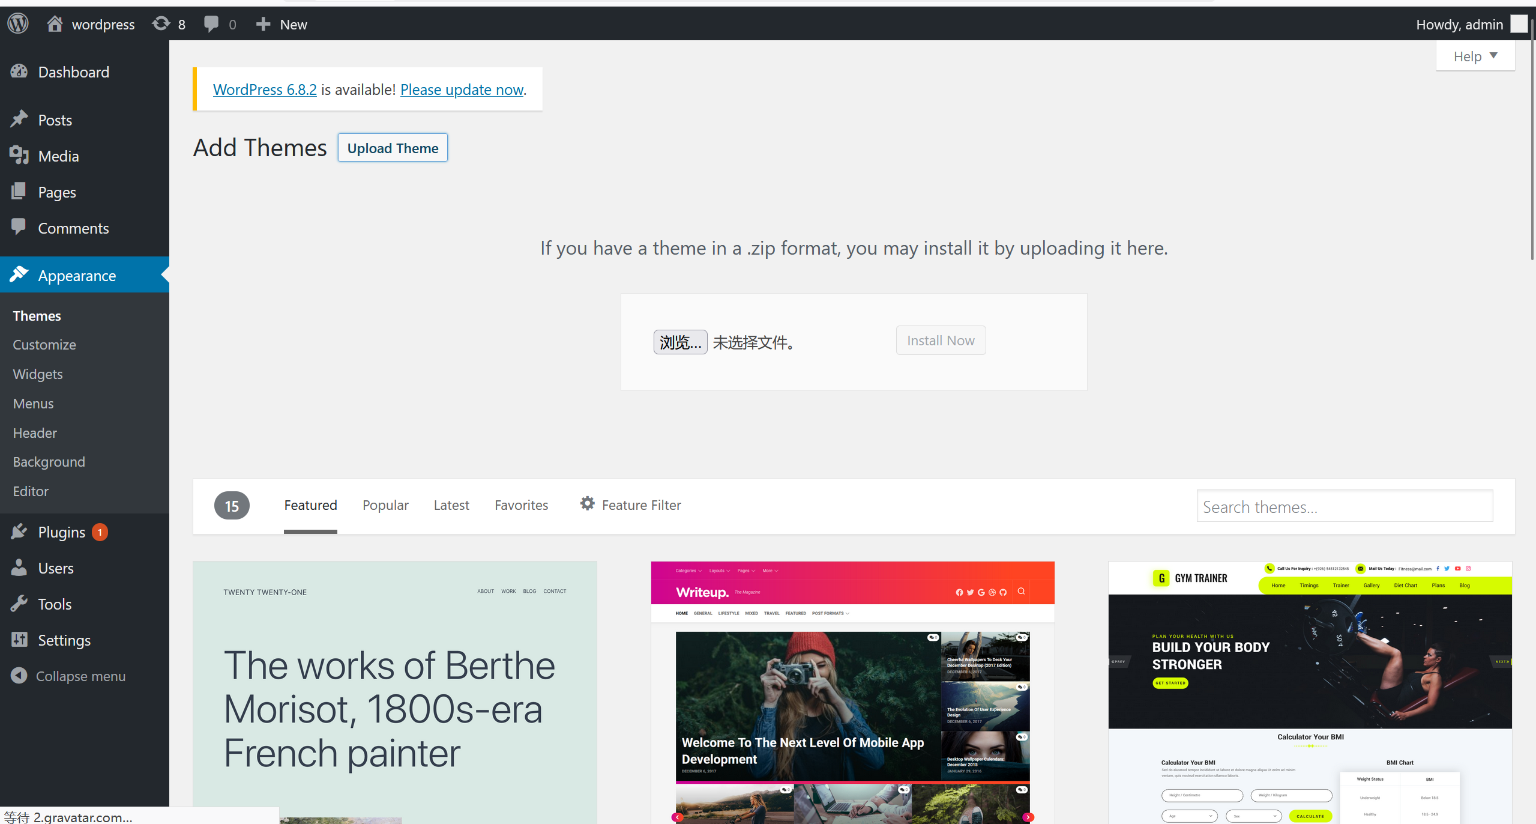Image resolution: width=1536 pixels, height=824 pixels.
Task: Open Header submenu item
Action: pyautogui.click(x=35, y=433)
